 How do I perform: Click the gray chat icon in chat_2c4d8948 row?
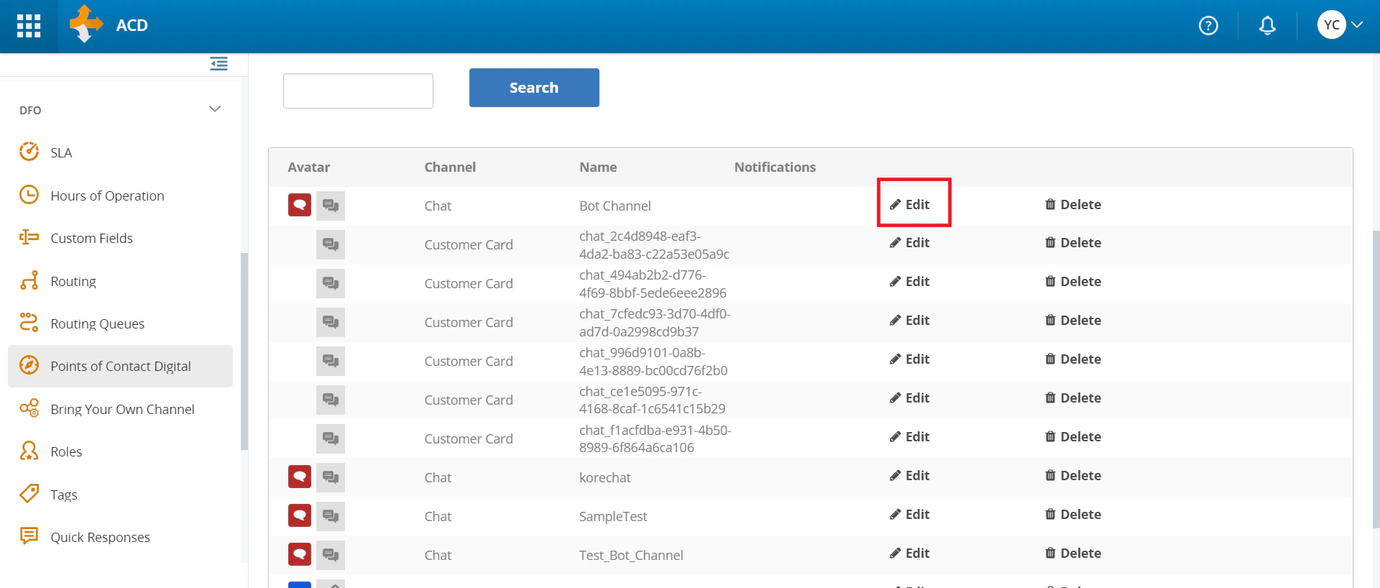pyautogui.click(x=331, y=244)
